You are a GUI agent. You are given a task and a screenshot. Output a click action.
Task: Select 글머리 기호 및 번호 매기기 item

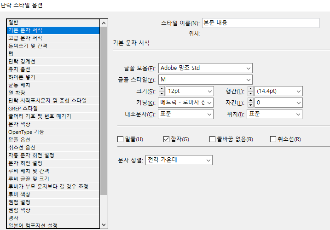click(53, 116)
